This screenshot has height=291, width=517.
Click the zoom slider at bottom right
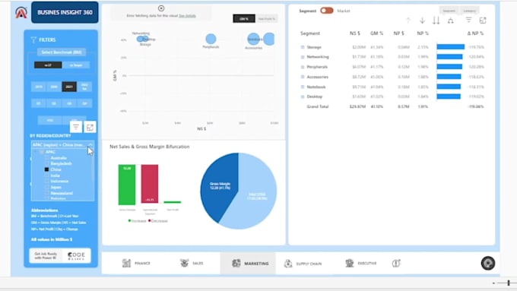tap(509, 283)
